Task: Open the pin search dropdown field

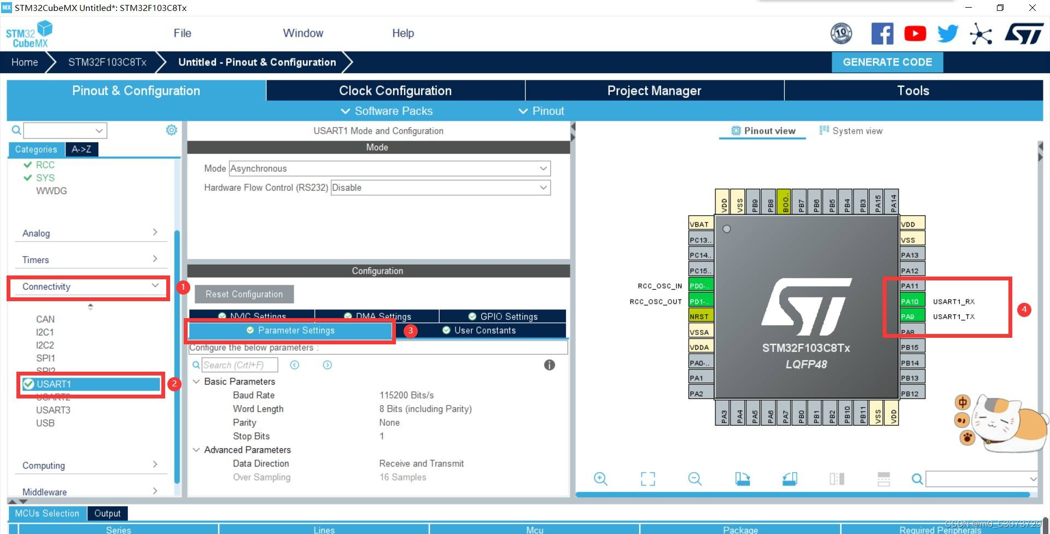Action: point(982,479)
